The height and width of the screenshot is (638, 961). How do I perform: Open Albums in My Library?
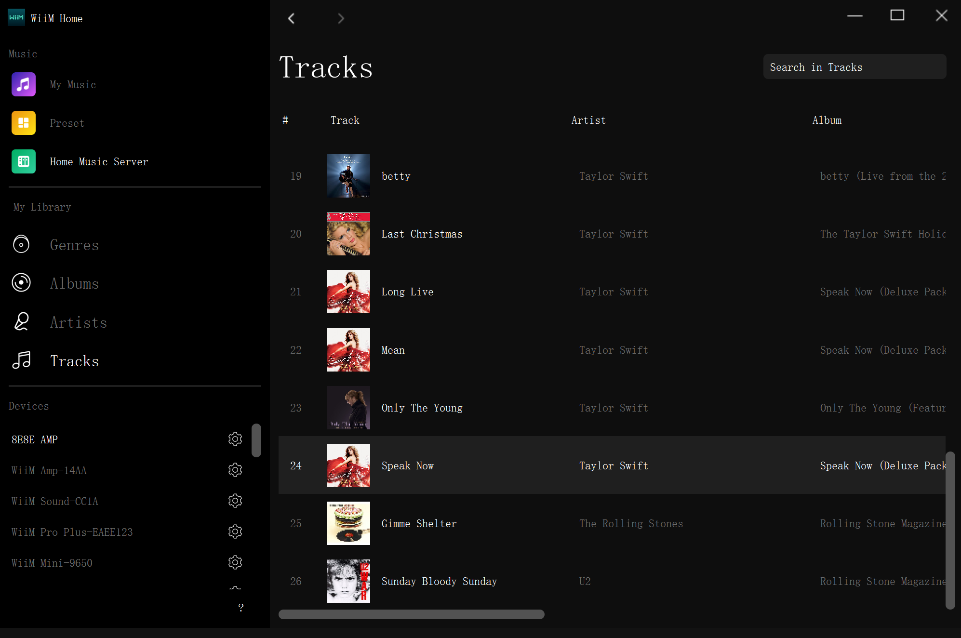tap(74, 283)
